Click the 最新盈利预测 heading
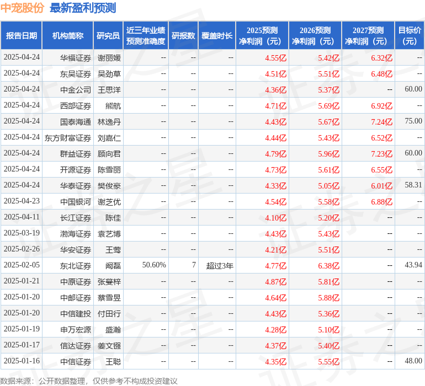The width and height of the screenshot is (425, 386). tap(83, 8)
